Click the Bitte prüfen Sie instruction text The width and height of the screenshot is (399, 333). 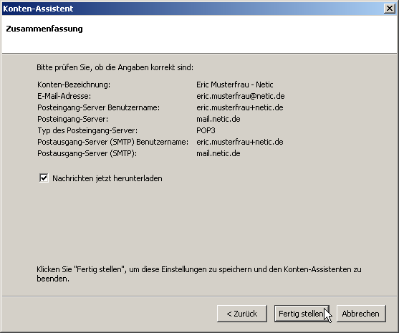(115, 67)
